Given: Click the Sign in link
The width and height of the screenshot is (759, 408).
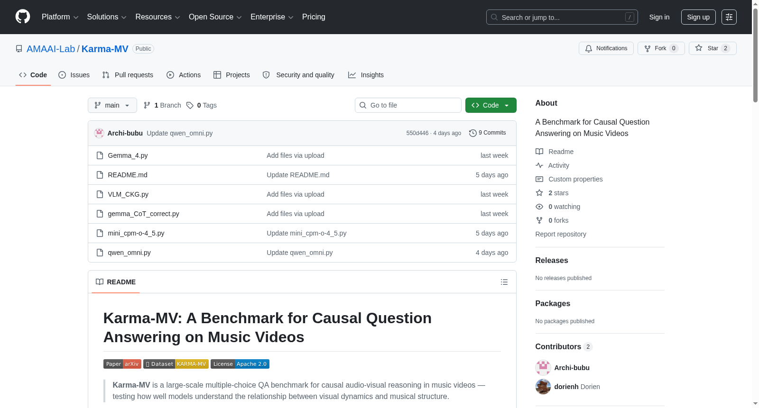Looking at the screenshot, I should coord(659,17).
